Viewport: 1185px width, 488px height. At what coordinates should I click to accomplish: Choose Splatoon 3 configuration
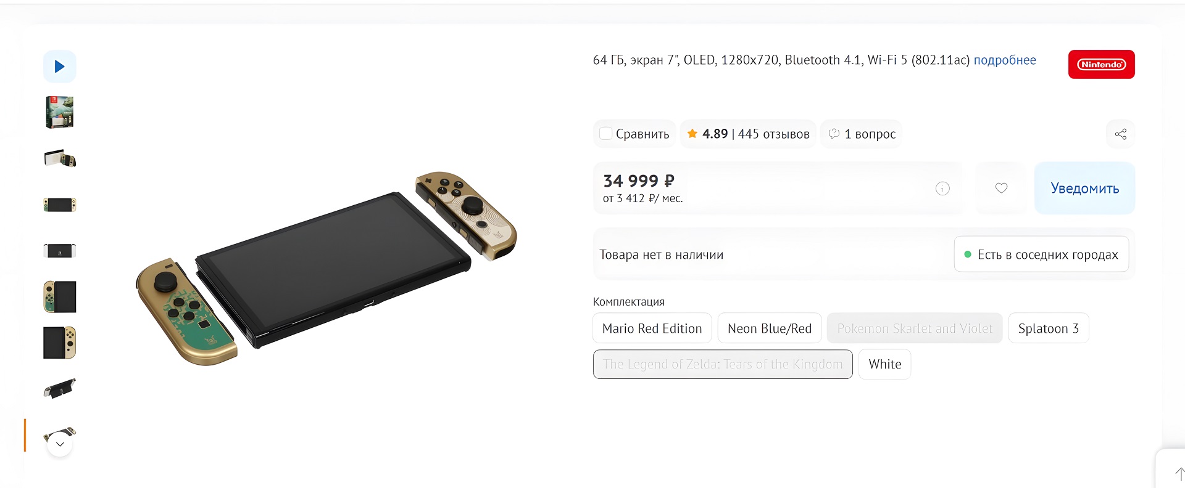(1048, 328)
